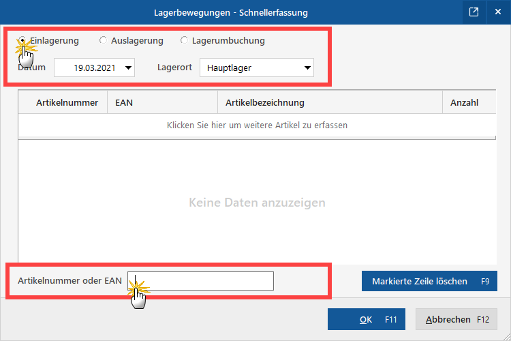511x341 pixels.
Task: Expand the Lagerort dropdown arrow
Action: [x=307, y=68]
